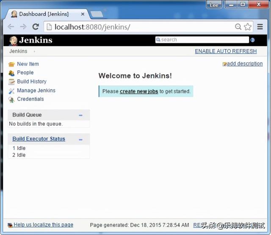The width and height of the screenshot is (271, 235).
Task: Open the Credentials link
Action: click(30, 99)
